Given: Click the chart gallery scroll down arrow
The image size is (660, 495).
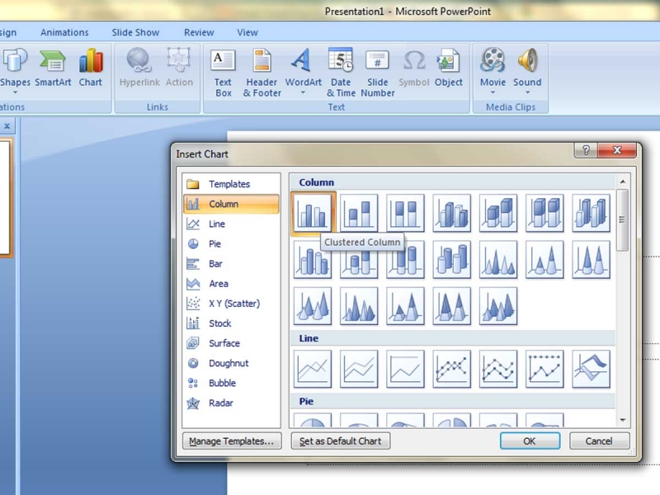Looking at the screenshot, I should pyautogui.click(x=623, y=420).
